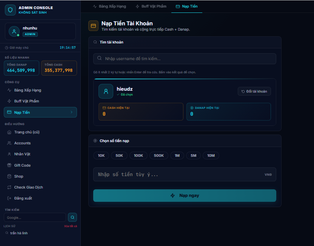Click Đăng xuất to log out
This screenshot has height=246, width=314.
click(40, 198)
